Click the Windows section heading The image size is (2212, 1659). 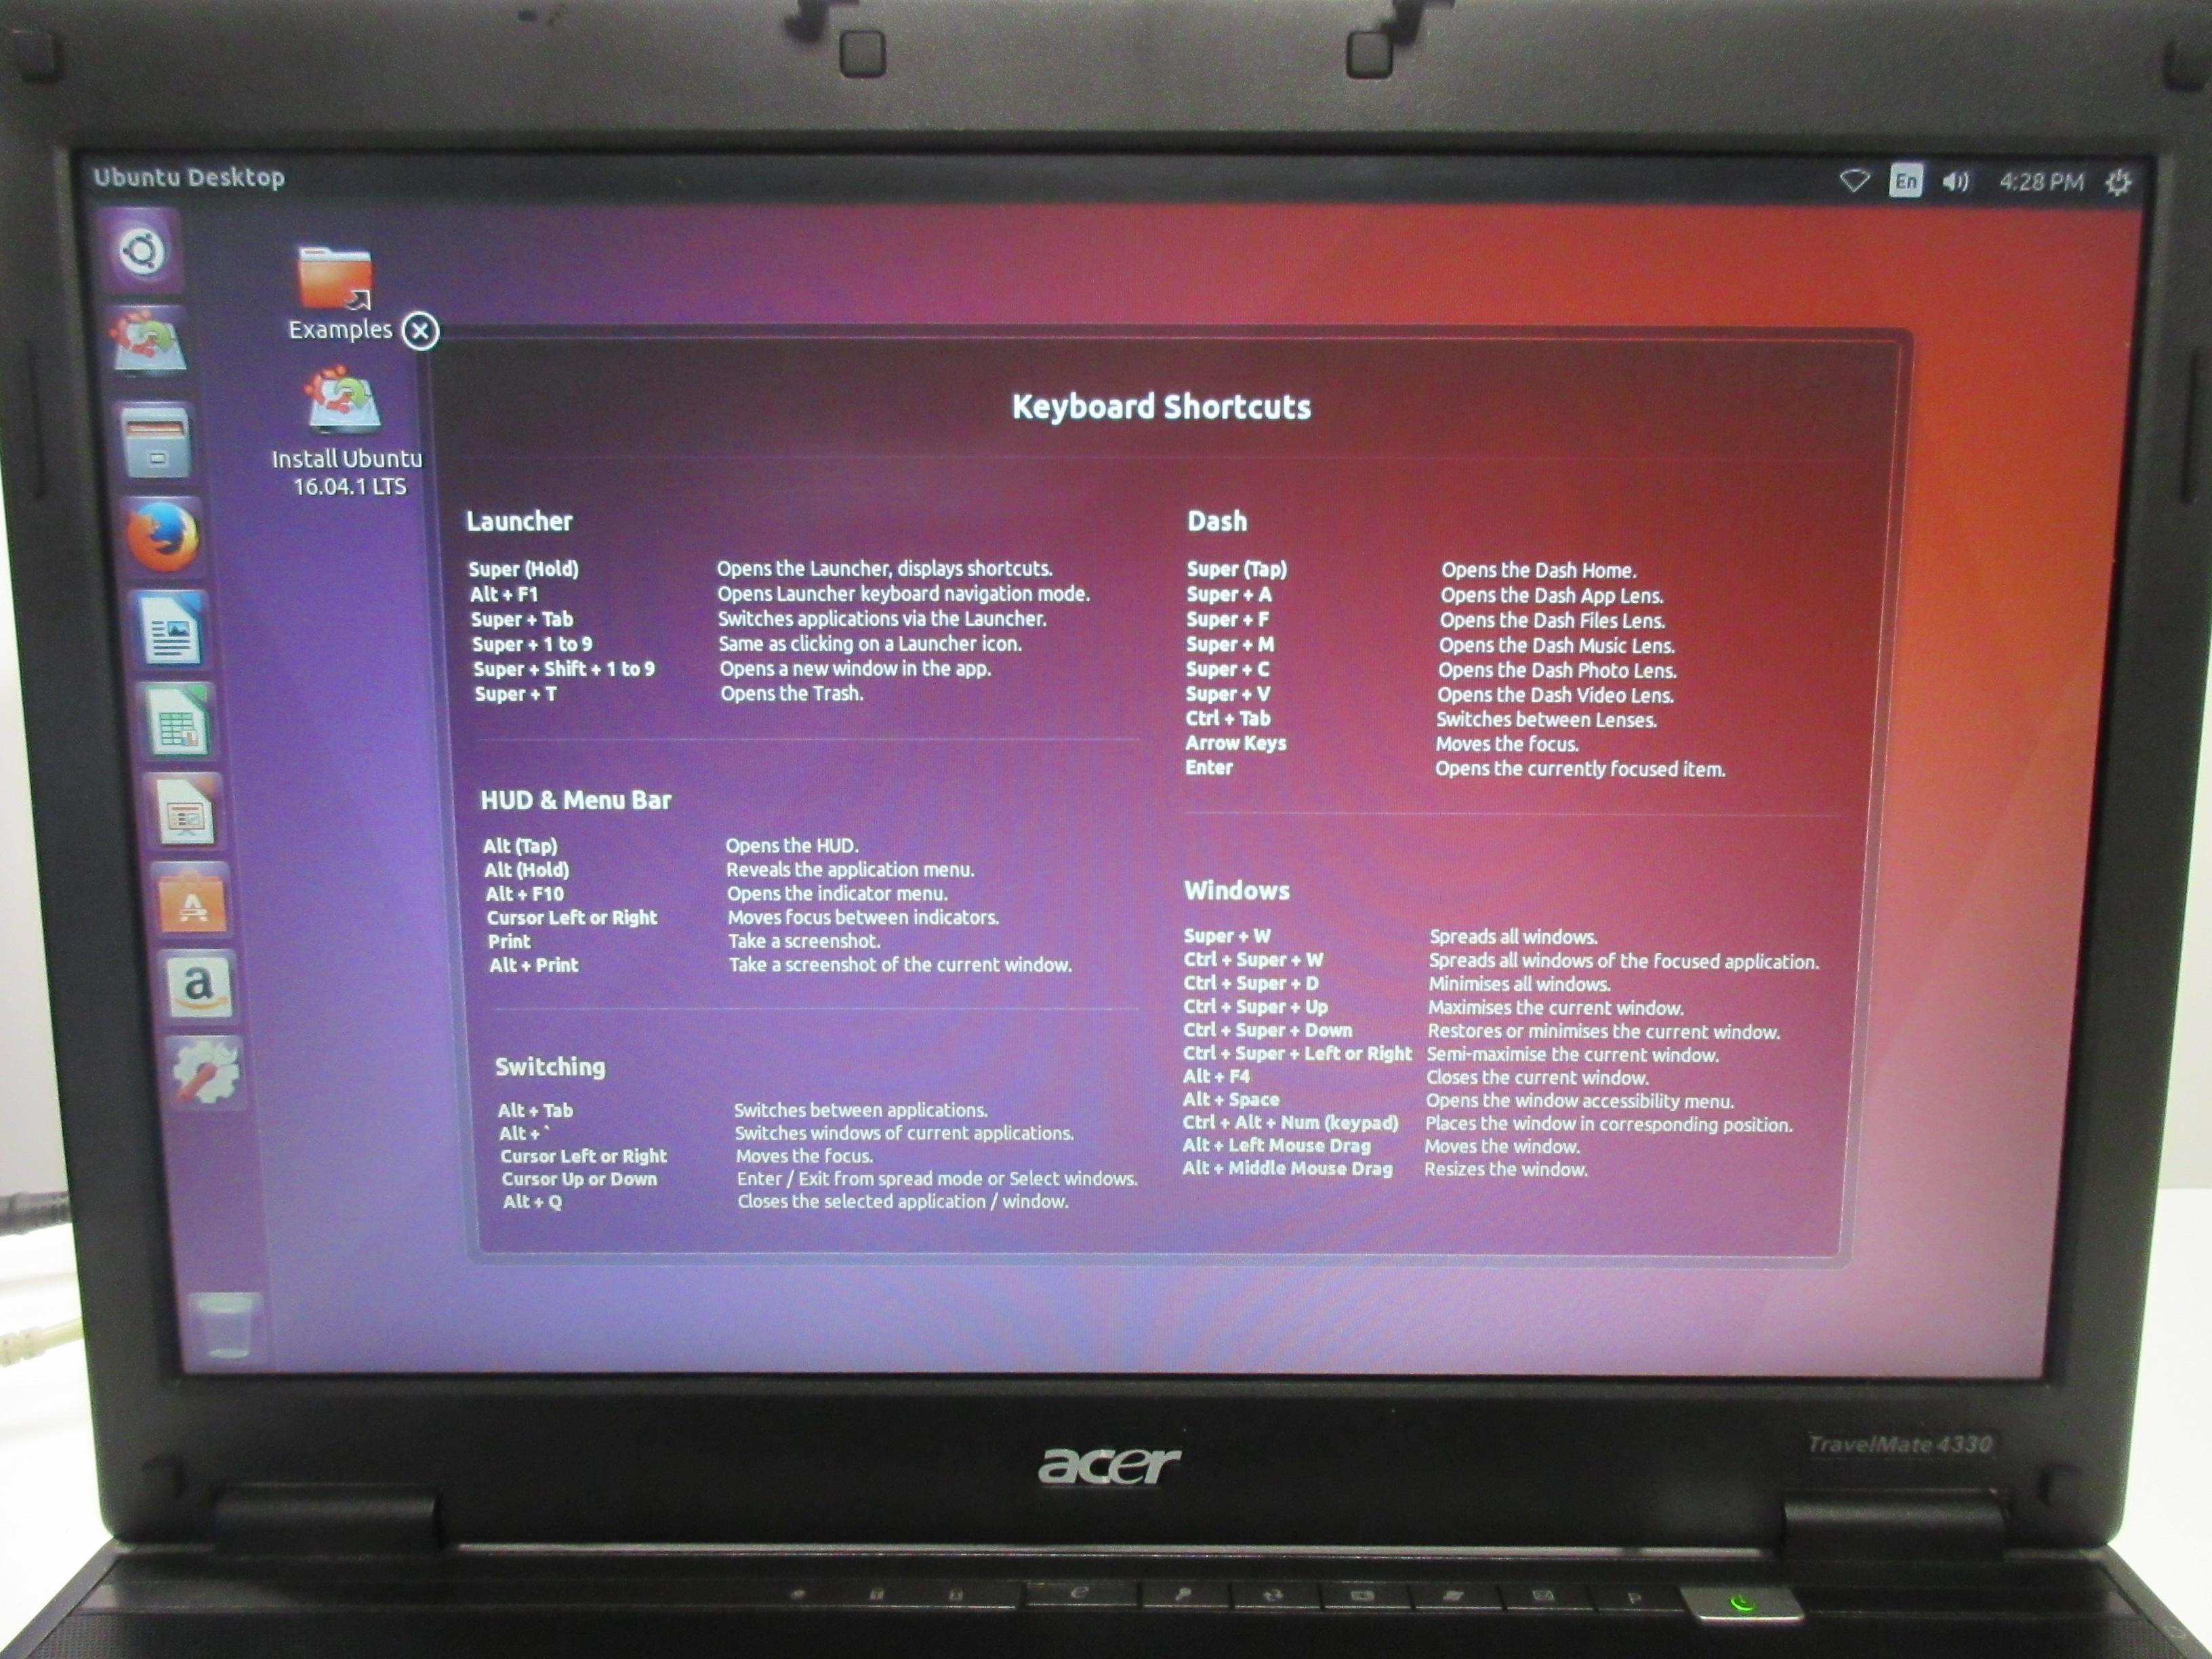click(1237, 891)
